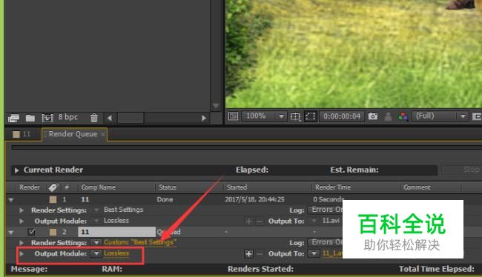
Task: Open grid and guide options icon
Action: tap(295, 116)
